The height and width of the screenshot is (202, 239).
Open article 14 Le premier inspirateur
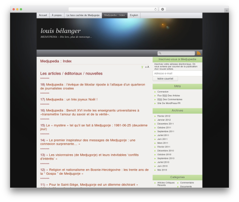88,142
